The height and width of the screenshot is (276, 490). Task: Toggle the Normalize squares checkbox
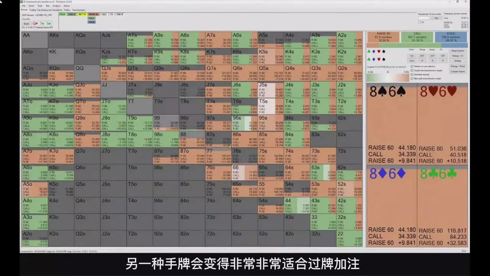pos(412,74)
